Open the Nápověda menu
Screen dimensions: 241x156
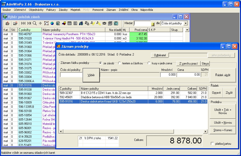coord(147,10)
